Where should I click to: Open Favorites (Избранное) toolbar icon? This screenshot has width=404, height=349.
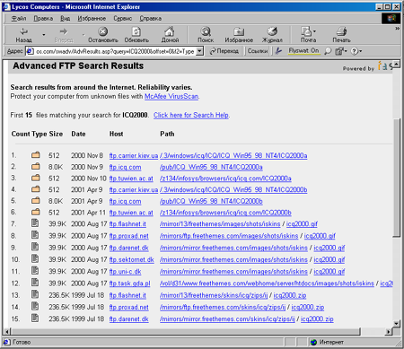239,31
